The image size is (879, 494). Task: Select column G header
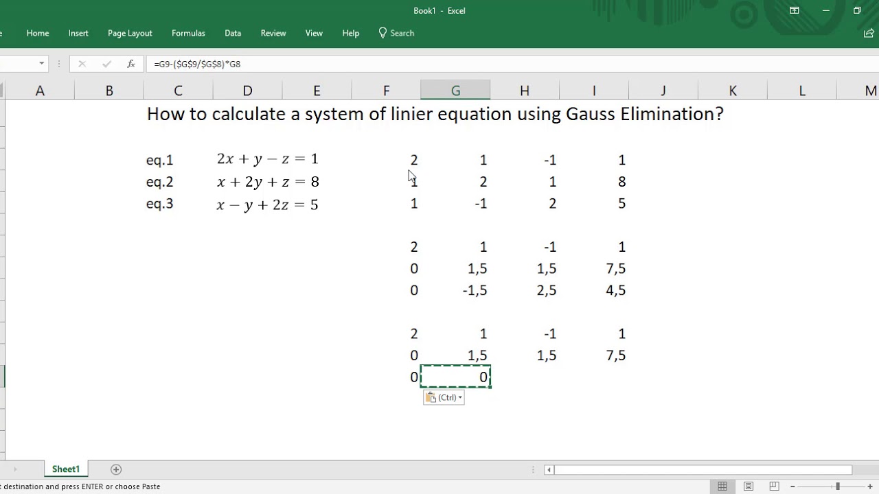point(455,91)
